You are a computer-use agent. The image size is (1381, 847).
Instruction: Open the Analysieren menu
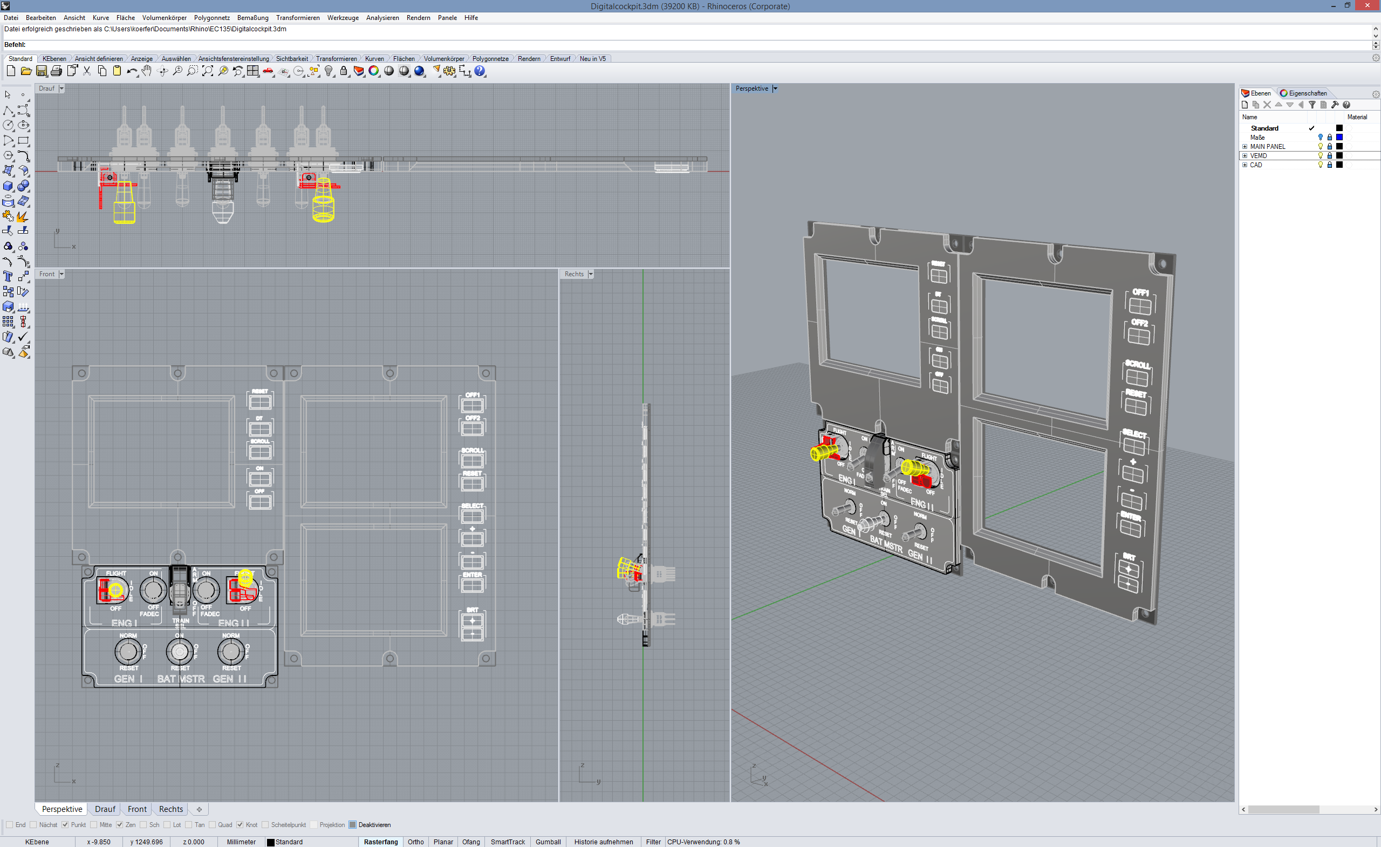(382, 18)
